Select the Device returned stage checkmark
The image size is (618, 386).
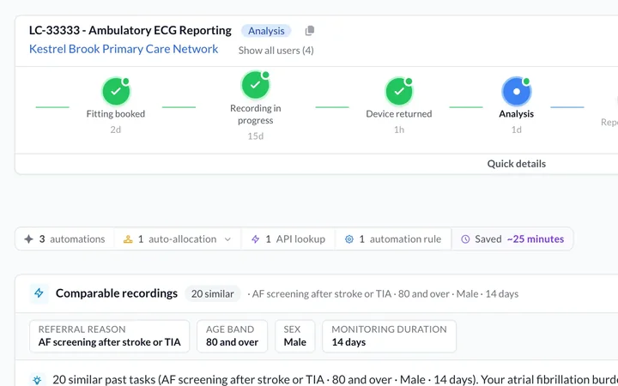pos(399,92)
